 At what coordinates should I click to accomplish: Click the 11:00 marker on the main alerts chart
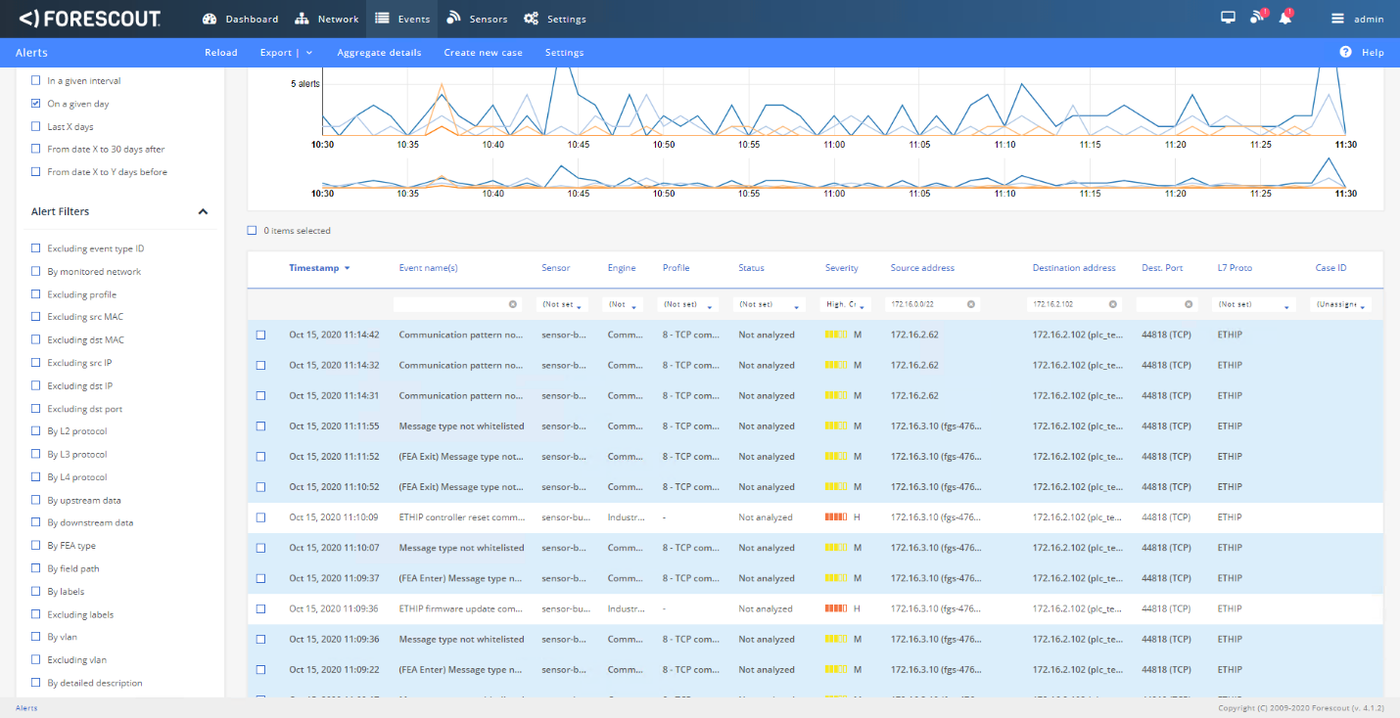pos(834,145)
